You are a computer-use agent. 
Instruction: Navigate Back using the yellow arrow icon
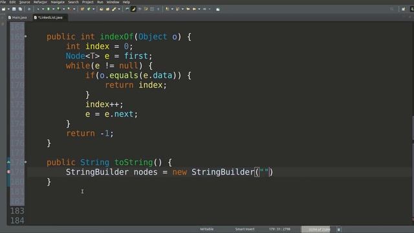click(x=194, y=9)
